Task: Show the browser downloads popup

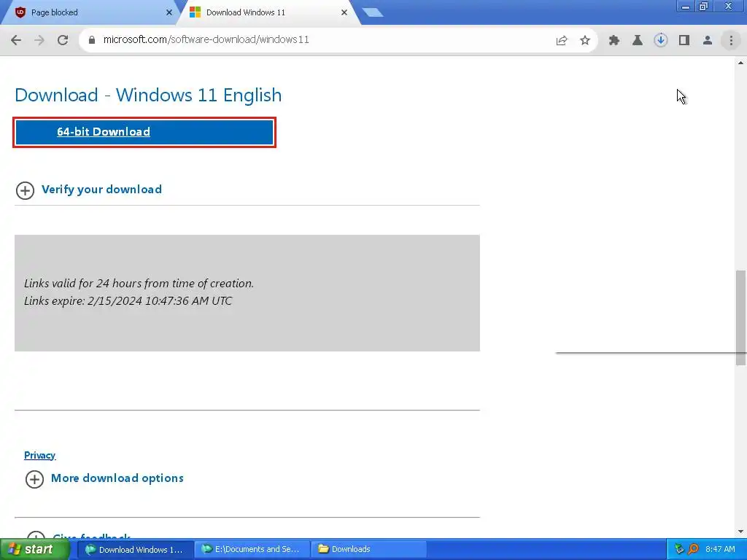Action: pyautogui.click(x=661, y=41)
